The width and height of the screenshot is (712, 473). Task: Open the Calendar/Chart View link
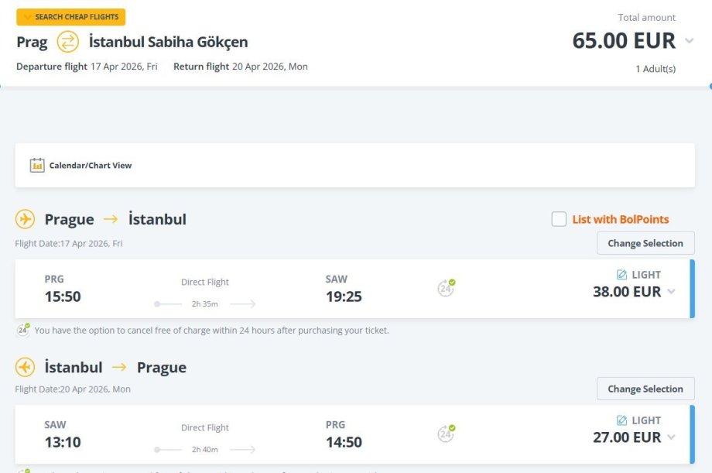(91, 165)
